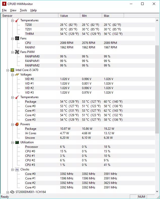Click the lightning Voltages icon
Screen dimensions: 160x199
(x=17, y=75)
